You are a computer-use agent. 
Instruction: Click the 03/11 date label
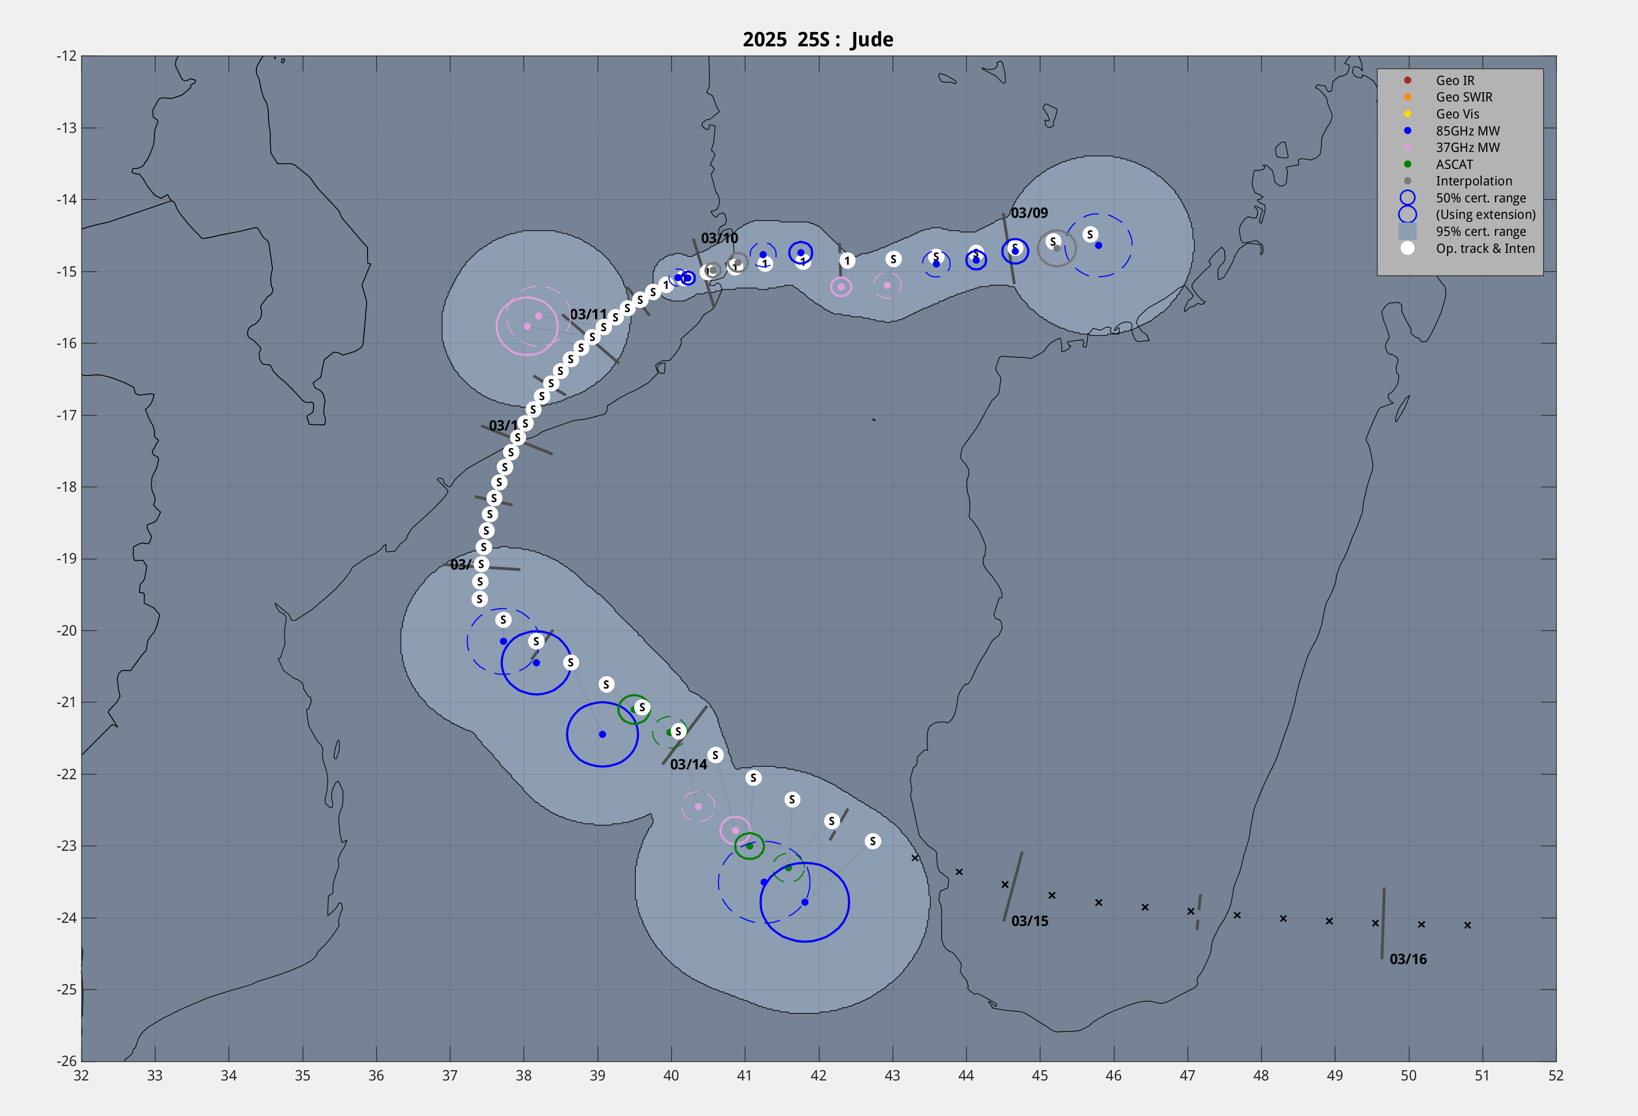(x=588, y=315)
